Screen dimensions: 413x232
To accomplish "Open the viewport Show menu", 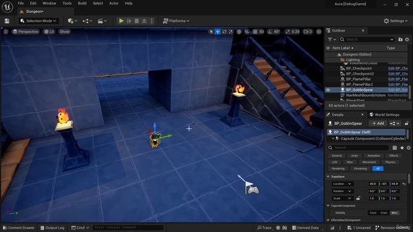I will (x=65, y=32).
